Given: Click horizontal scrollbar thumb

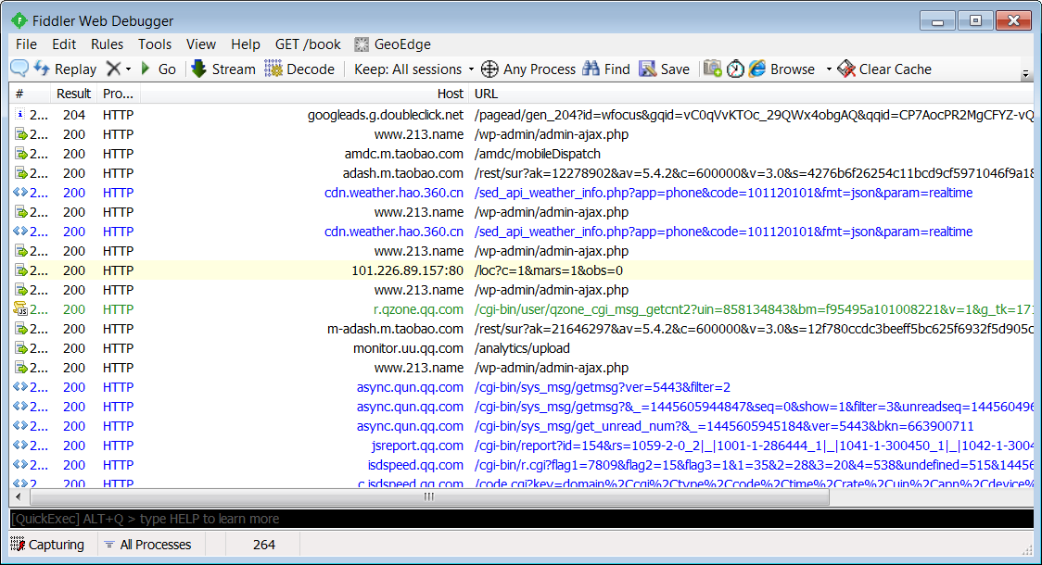Looking at the screenshot, I should point(430,496).
